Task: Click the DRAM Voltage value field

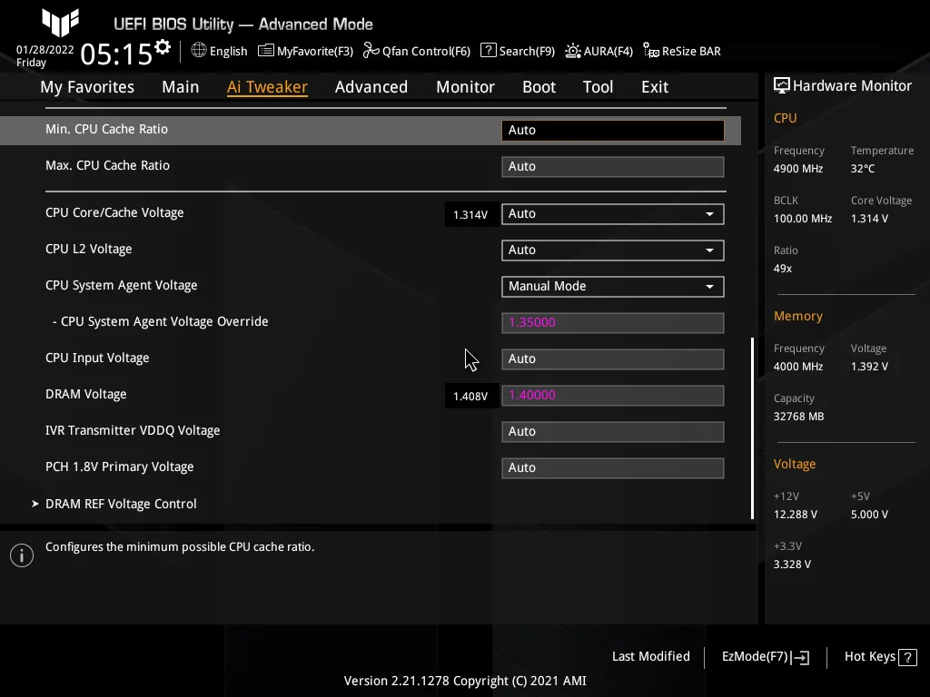Action: point(613,396)
